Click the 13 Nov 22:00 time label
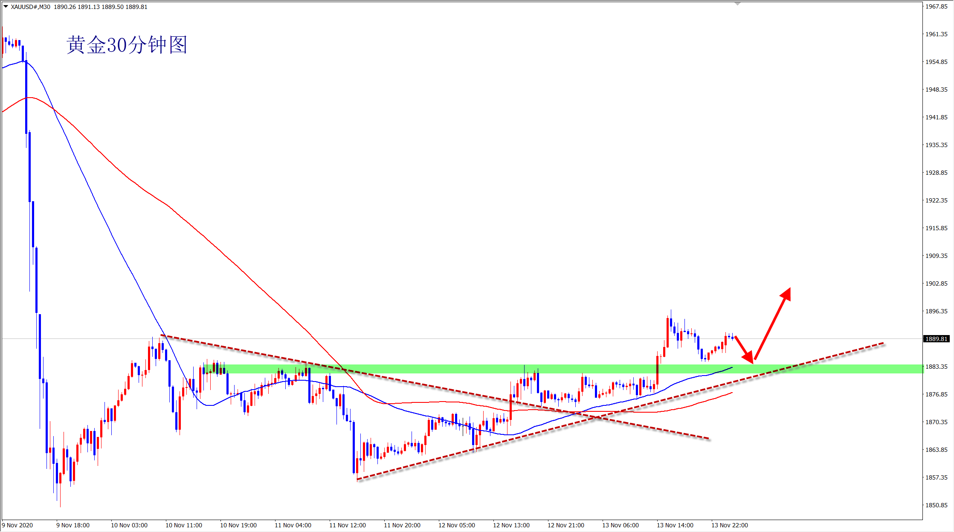Viewport: 954px width, 532px height. point(729,525)
